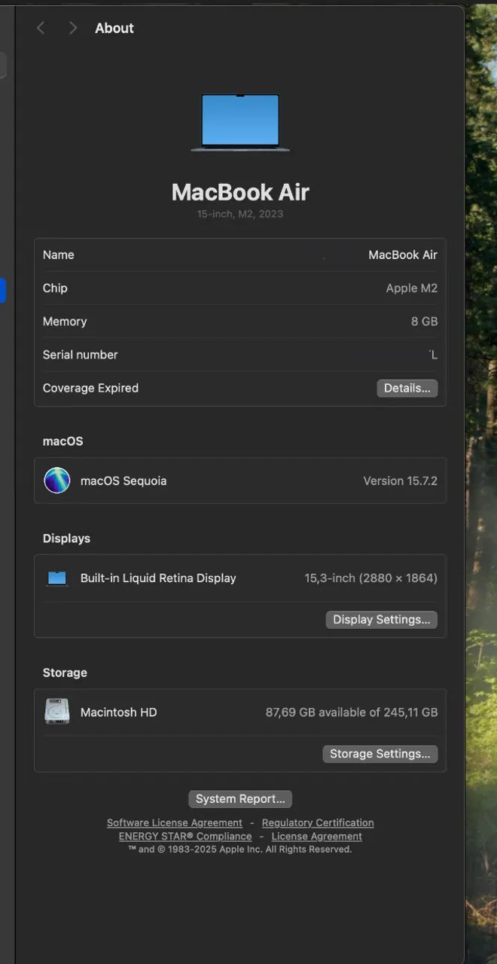Open Storage Settings
The height and width of the screenshot is (964, 497).
[380, 754]
